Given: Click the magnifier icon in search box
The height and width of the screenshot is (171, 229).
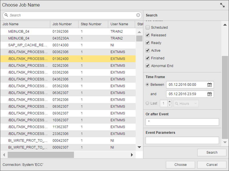Looking at the screenshot, I should pyautogui.click(x=6, y=15).
